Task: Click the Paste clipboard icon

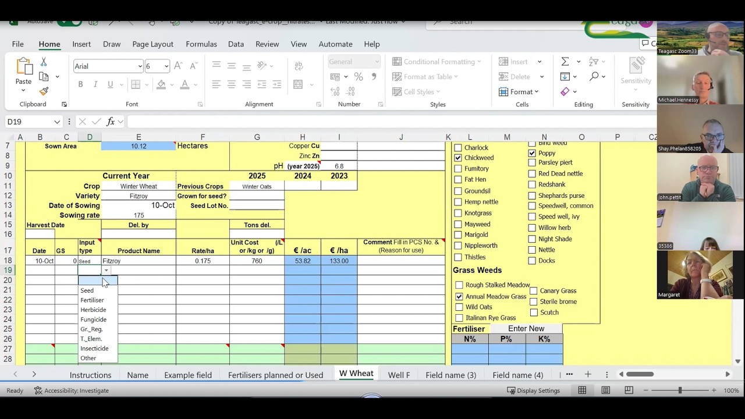Action: coord(24,66)
